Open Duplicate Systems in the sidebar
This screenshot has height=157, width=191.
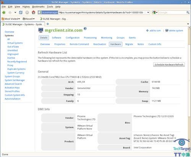[x=16, y=69]
